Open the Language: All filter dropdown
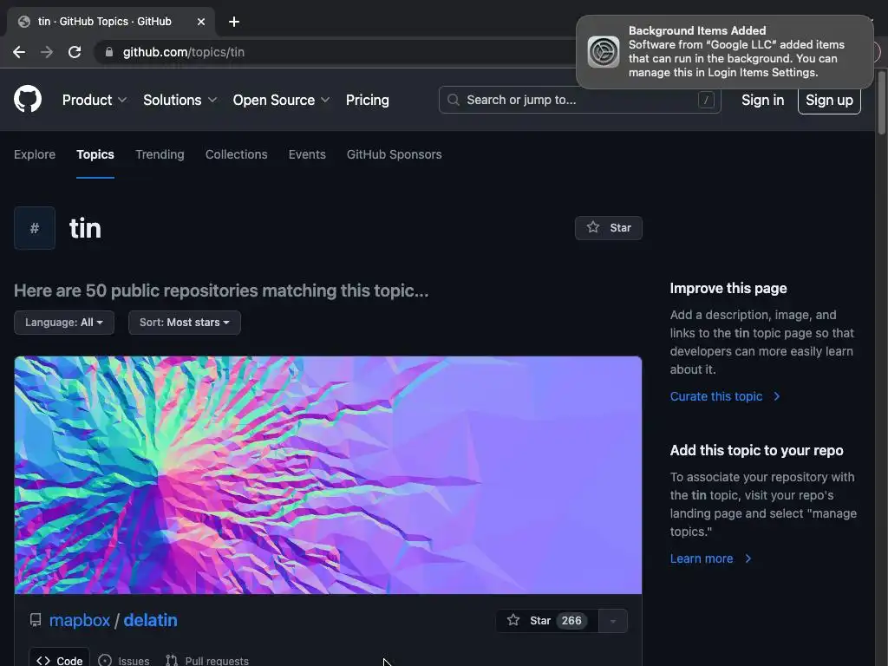Screen dimensions: 888x666 pyautogui.click(x=64, y=323)
